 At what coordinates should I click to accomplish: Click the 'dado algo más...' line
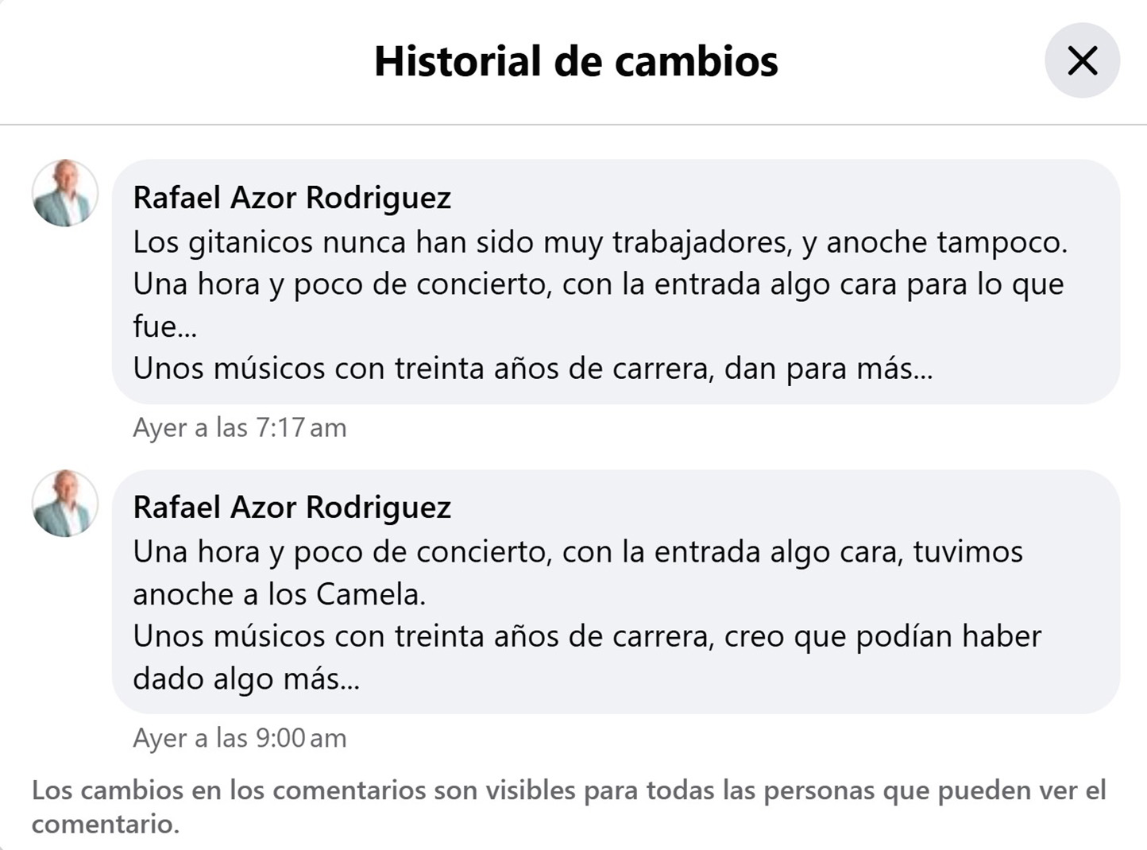pos(245,678)
